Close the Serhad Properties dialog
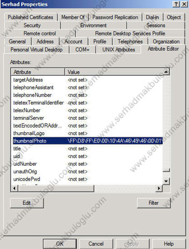The height and width of the screenshot is (249, 189). 184,4
